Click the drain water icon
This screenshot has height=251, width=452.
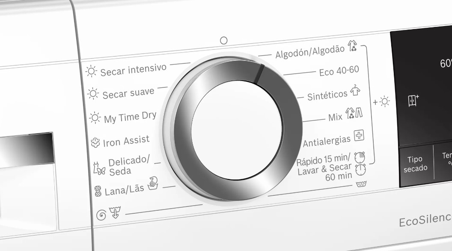click(115, 212)
